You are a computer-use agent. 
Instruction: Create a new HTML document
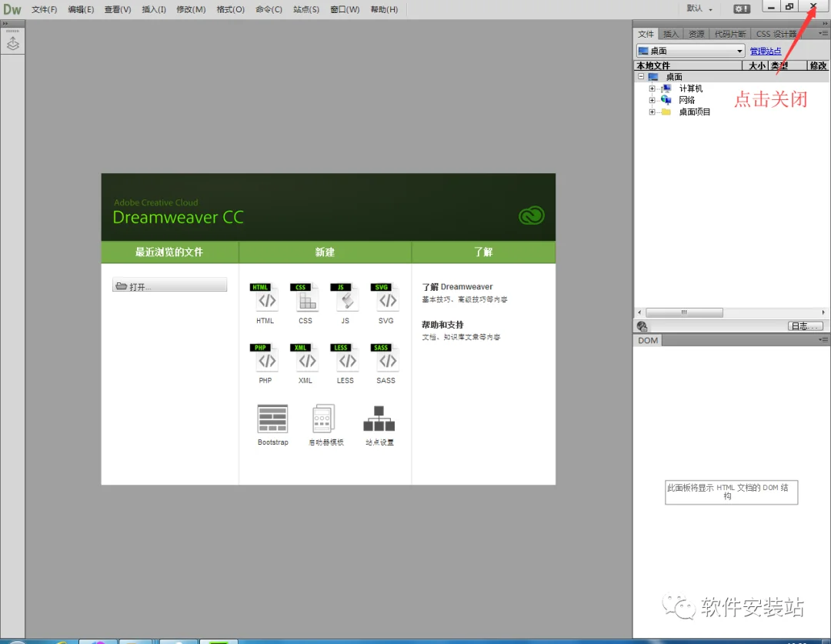click(x=266, y=303)
